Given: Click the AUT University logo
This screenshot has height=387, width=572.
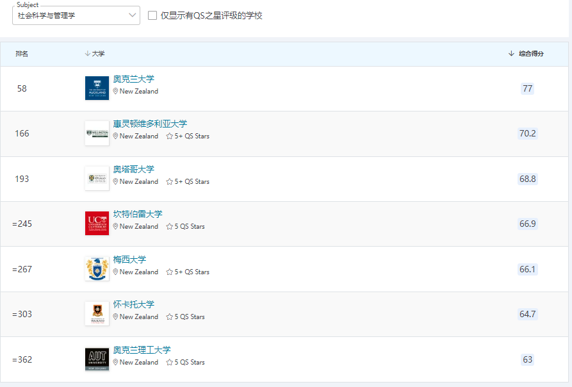Looking at the screenshot, I should 97,359.
